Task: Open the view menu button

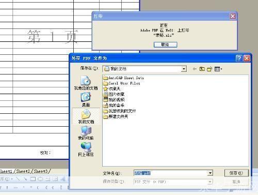Action: [218, 69]
